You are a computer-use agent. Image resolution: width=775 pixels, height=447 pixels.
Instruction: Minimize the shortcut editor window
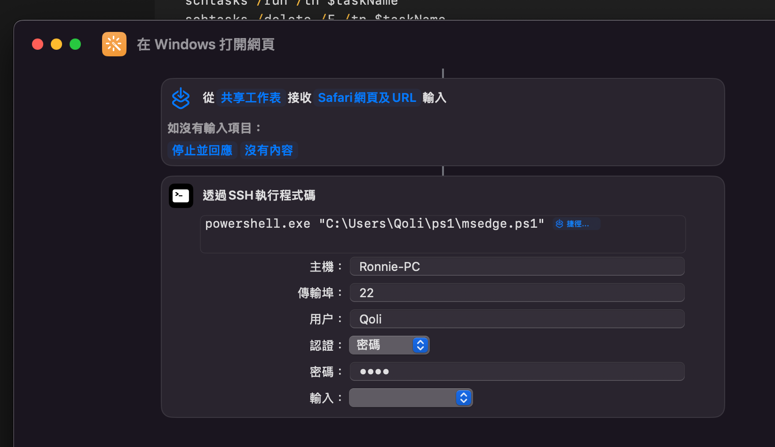click(56, 44)
